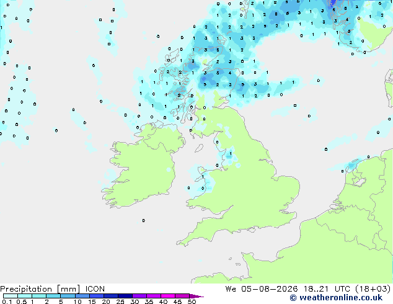Image resolution: width=393 pixels, height=304 pixels.
Task: Click the '30' legend scale label
Action: click(x=135, y=302)
